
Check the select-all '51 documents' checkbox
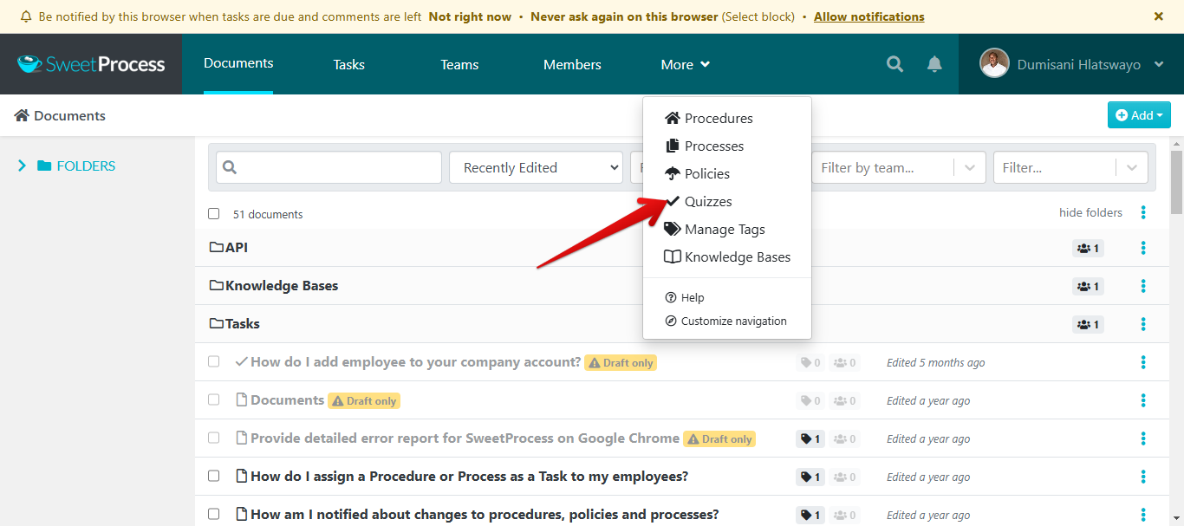pos(214,214)
